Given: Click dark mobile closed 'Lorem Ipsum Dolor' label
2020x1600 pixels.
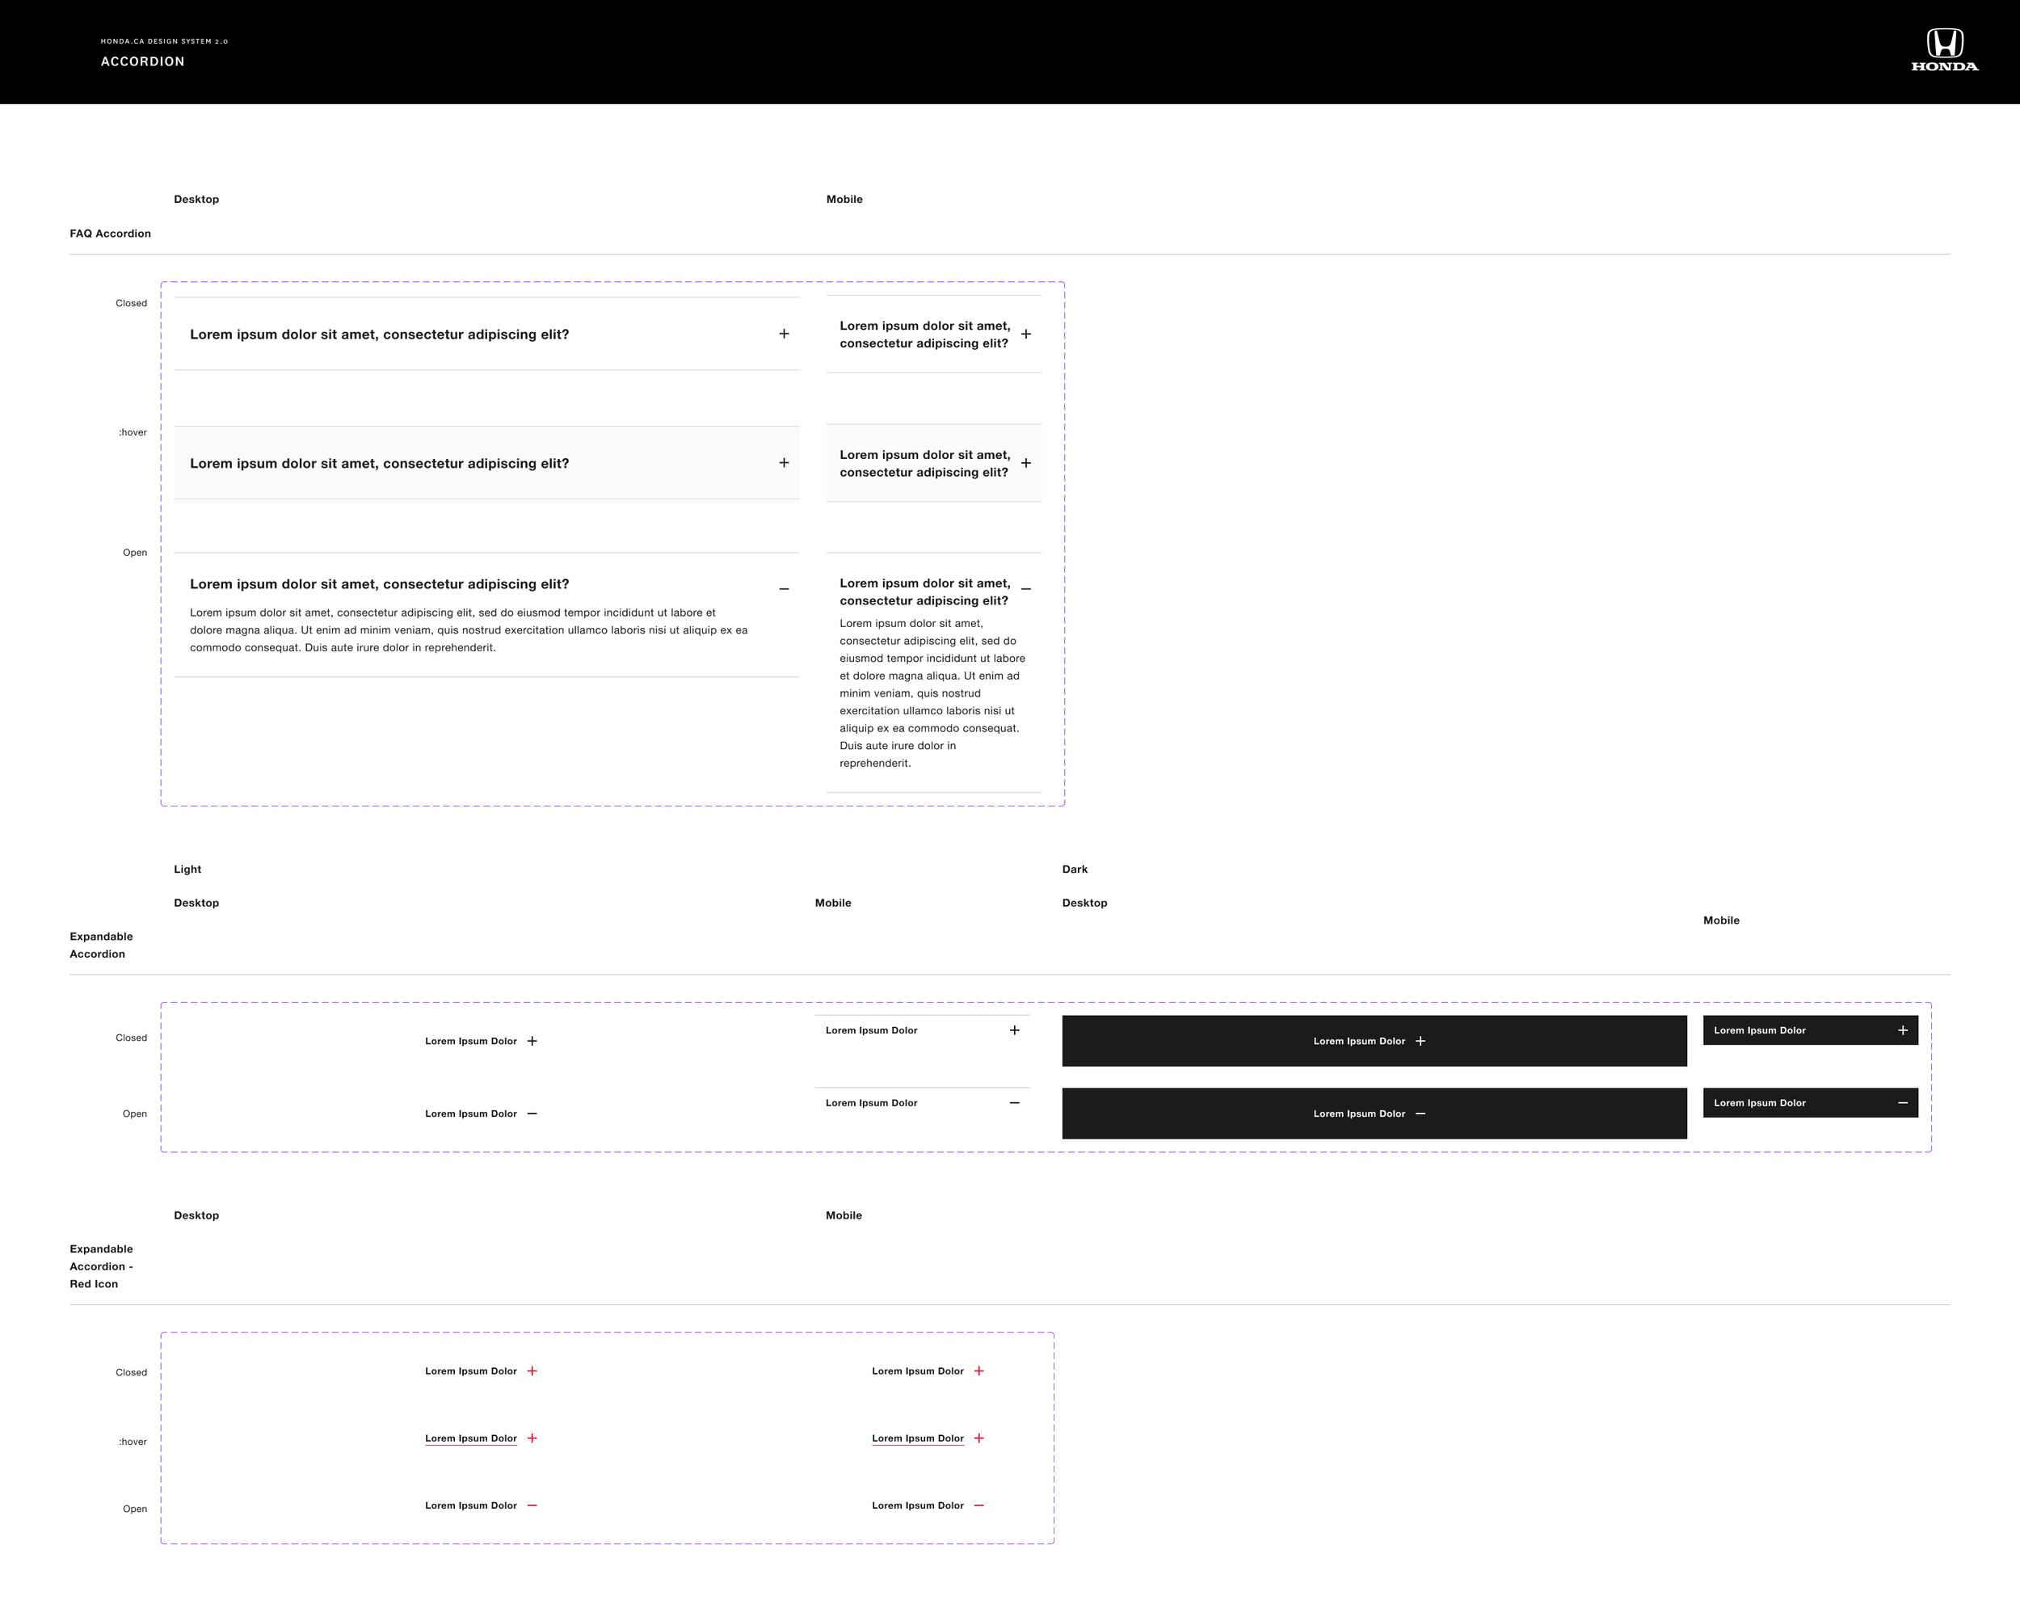Looking at the screenshot, I should 1760,1030.
